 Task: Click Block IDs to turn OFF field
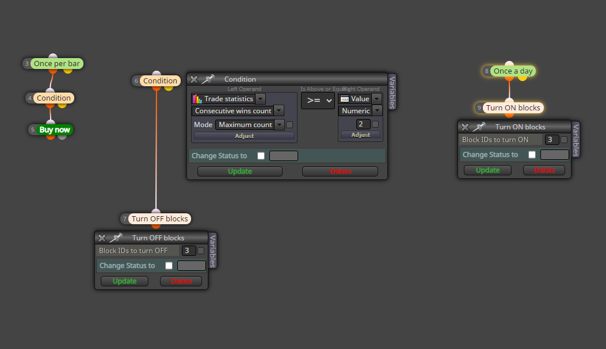click(x=189, y=251)
